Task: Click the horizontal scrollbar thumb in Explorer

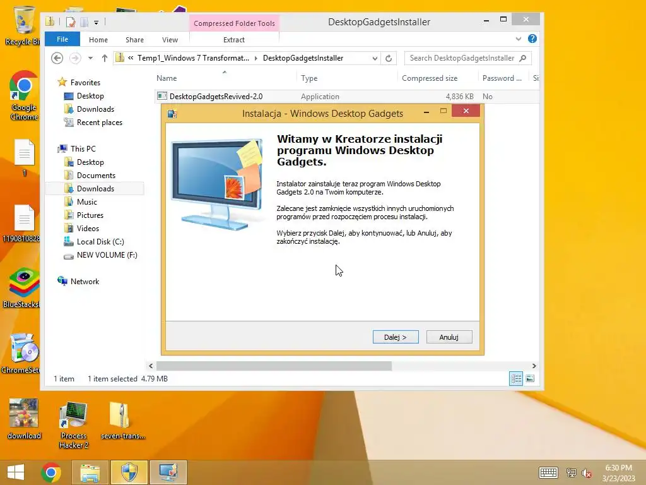Action: (274, 366)
